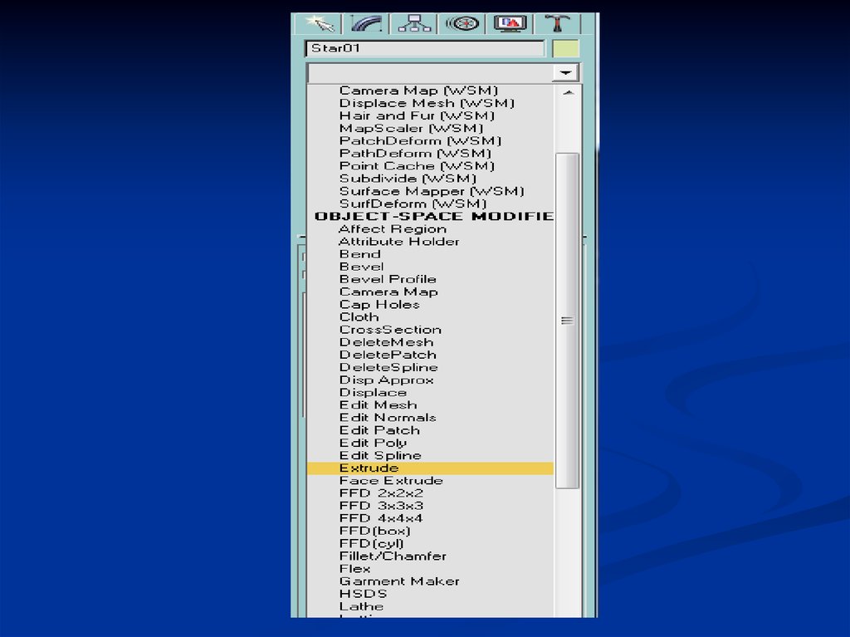Click the Star01 object name field
The image size is (850, 637).
click(x=424, y=49)
